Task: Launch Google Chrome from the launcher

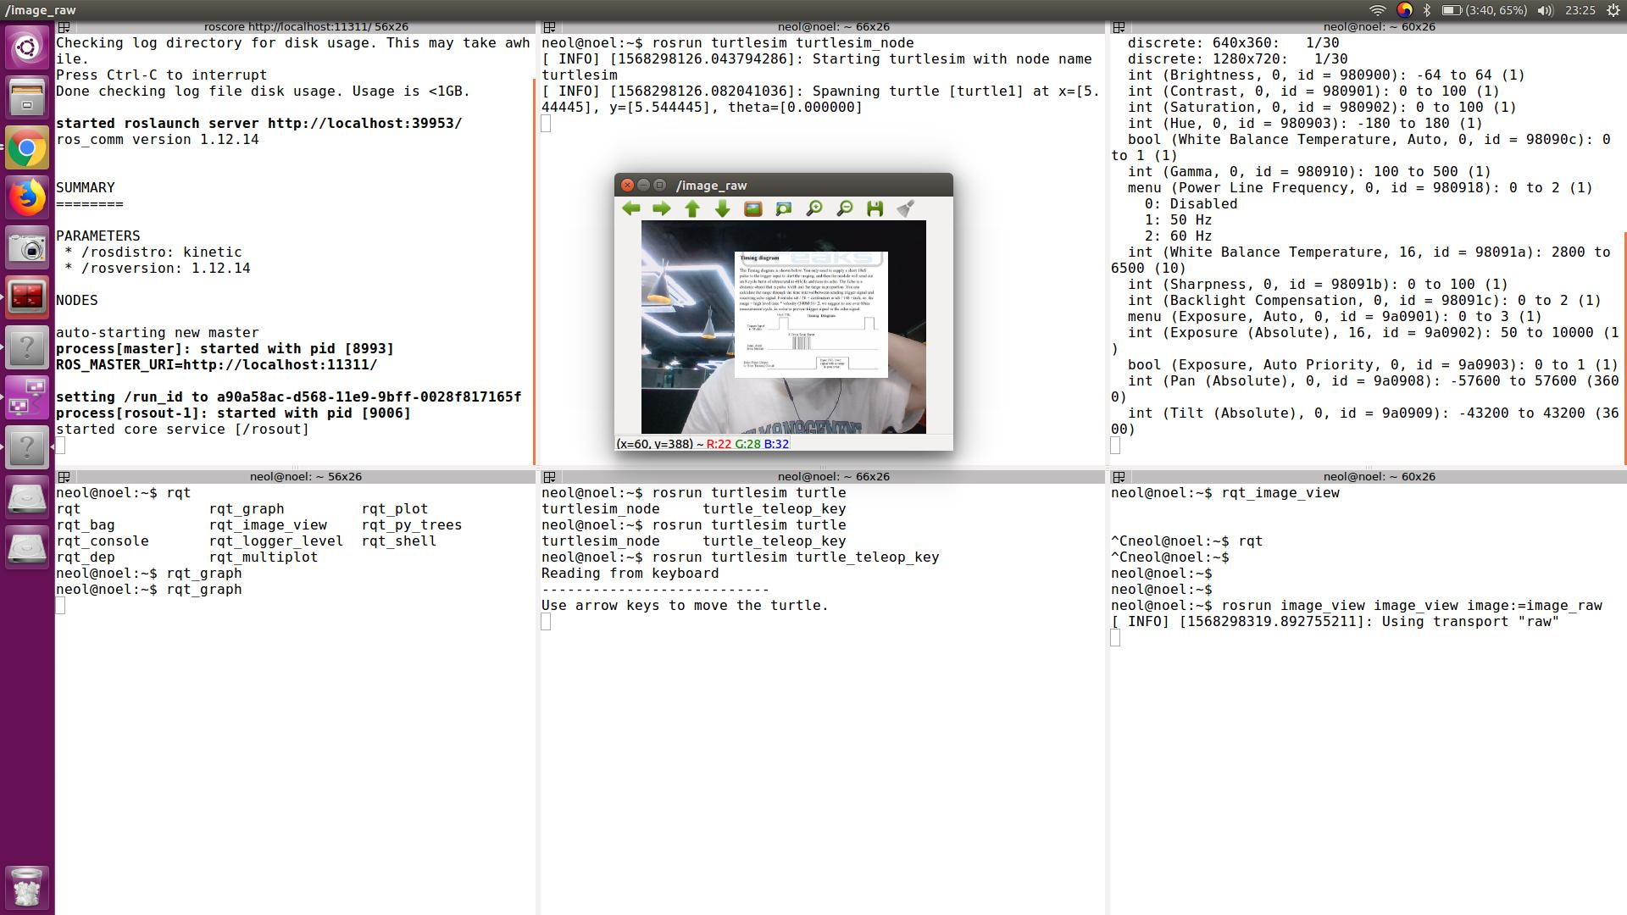Action: pyautogui.click(x=27, y=149)
